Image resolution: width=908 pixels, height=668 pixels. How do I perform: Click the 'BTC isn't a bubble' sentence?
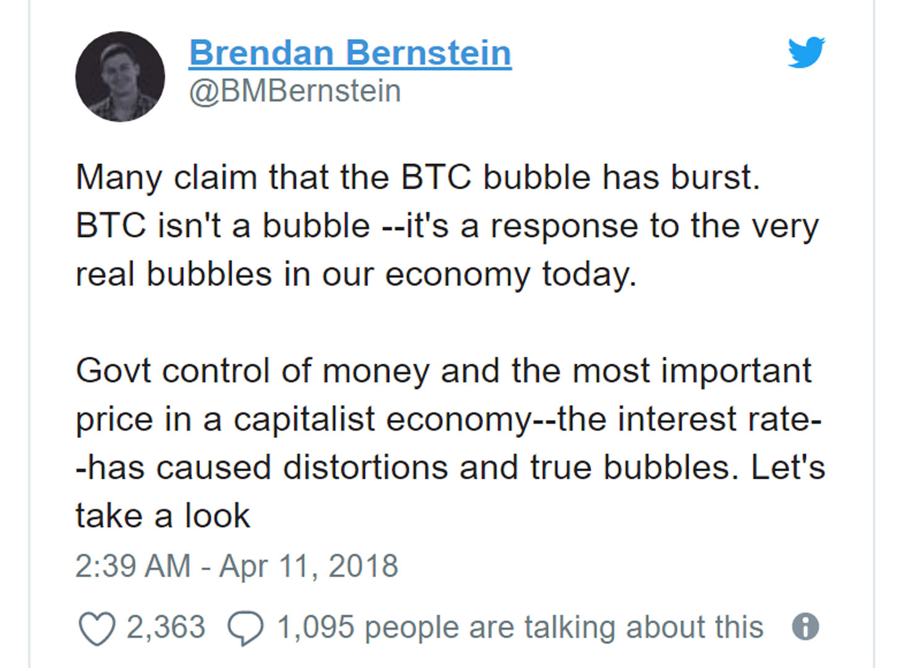tap(223, 226)
